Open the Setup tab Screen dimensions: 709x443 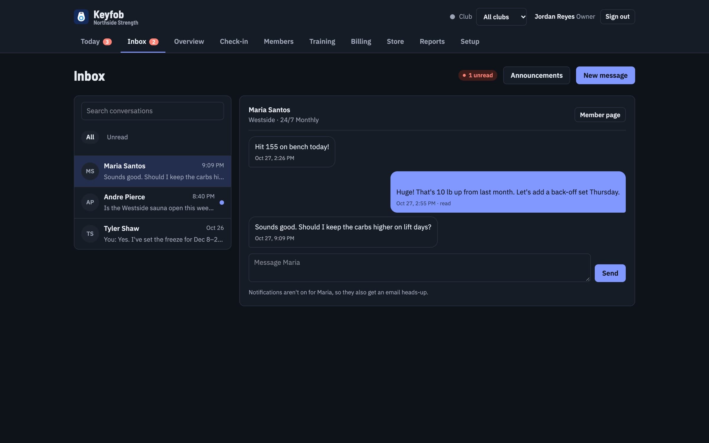click(470, 42)
